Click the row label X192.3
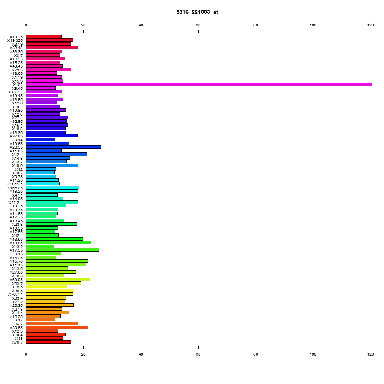 pyautogui.click(x=16, y=59)
